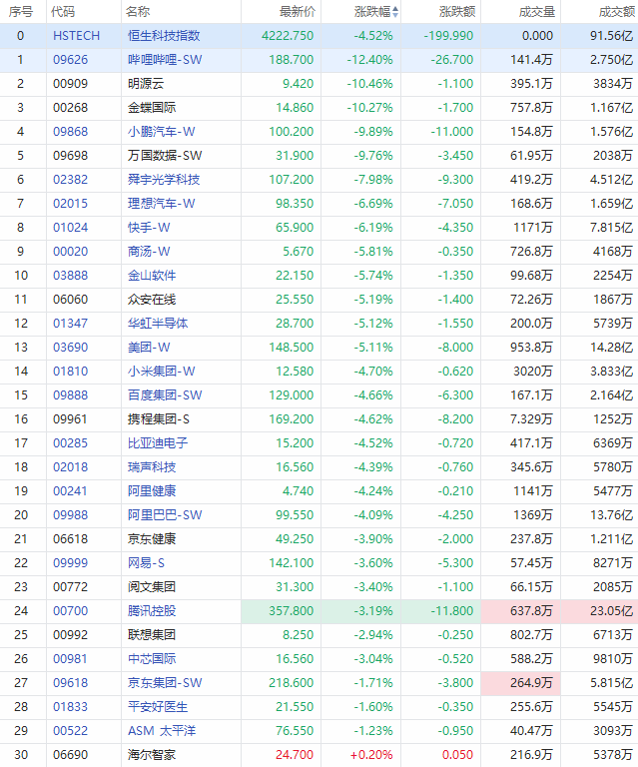Click index price 4222.750
The width and height of the screenshot is (638, 767).
(x=288, y=36)
